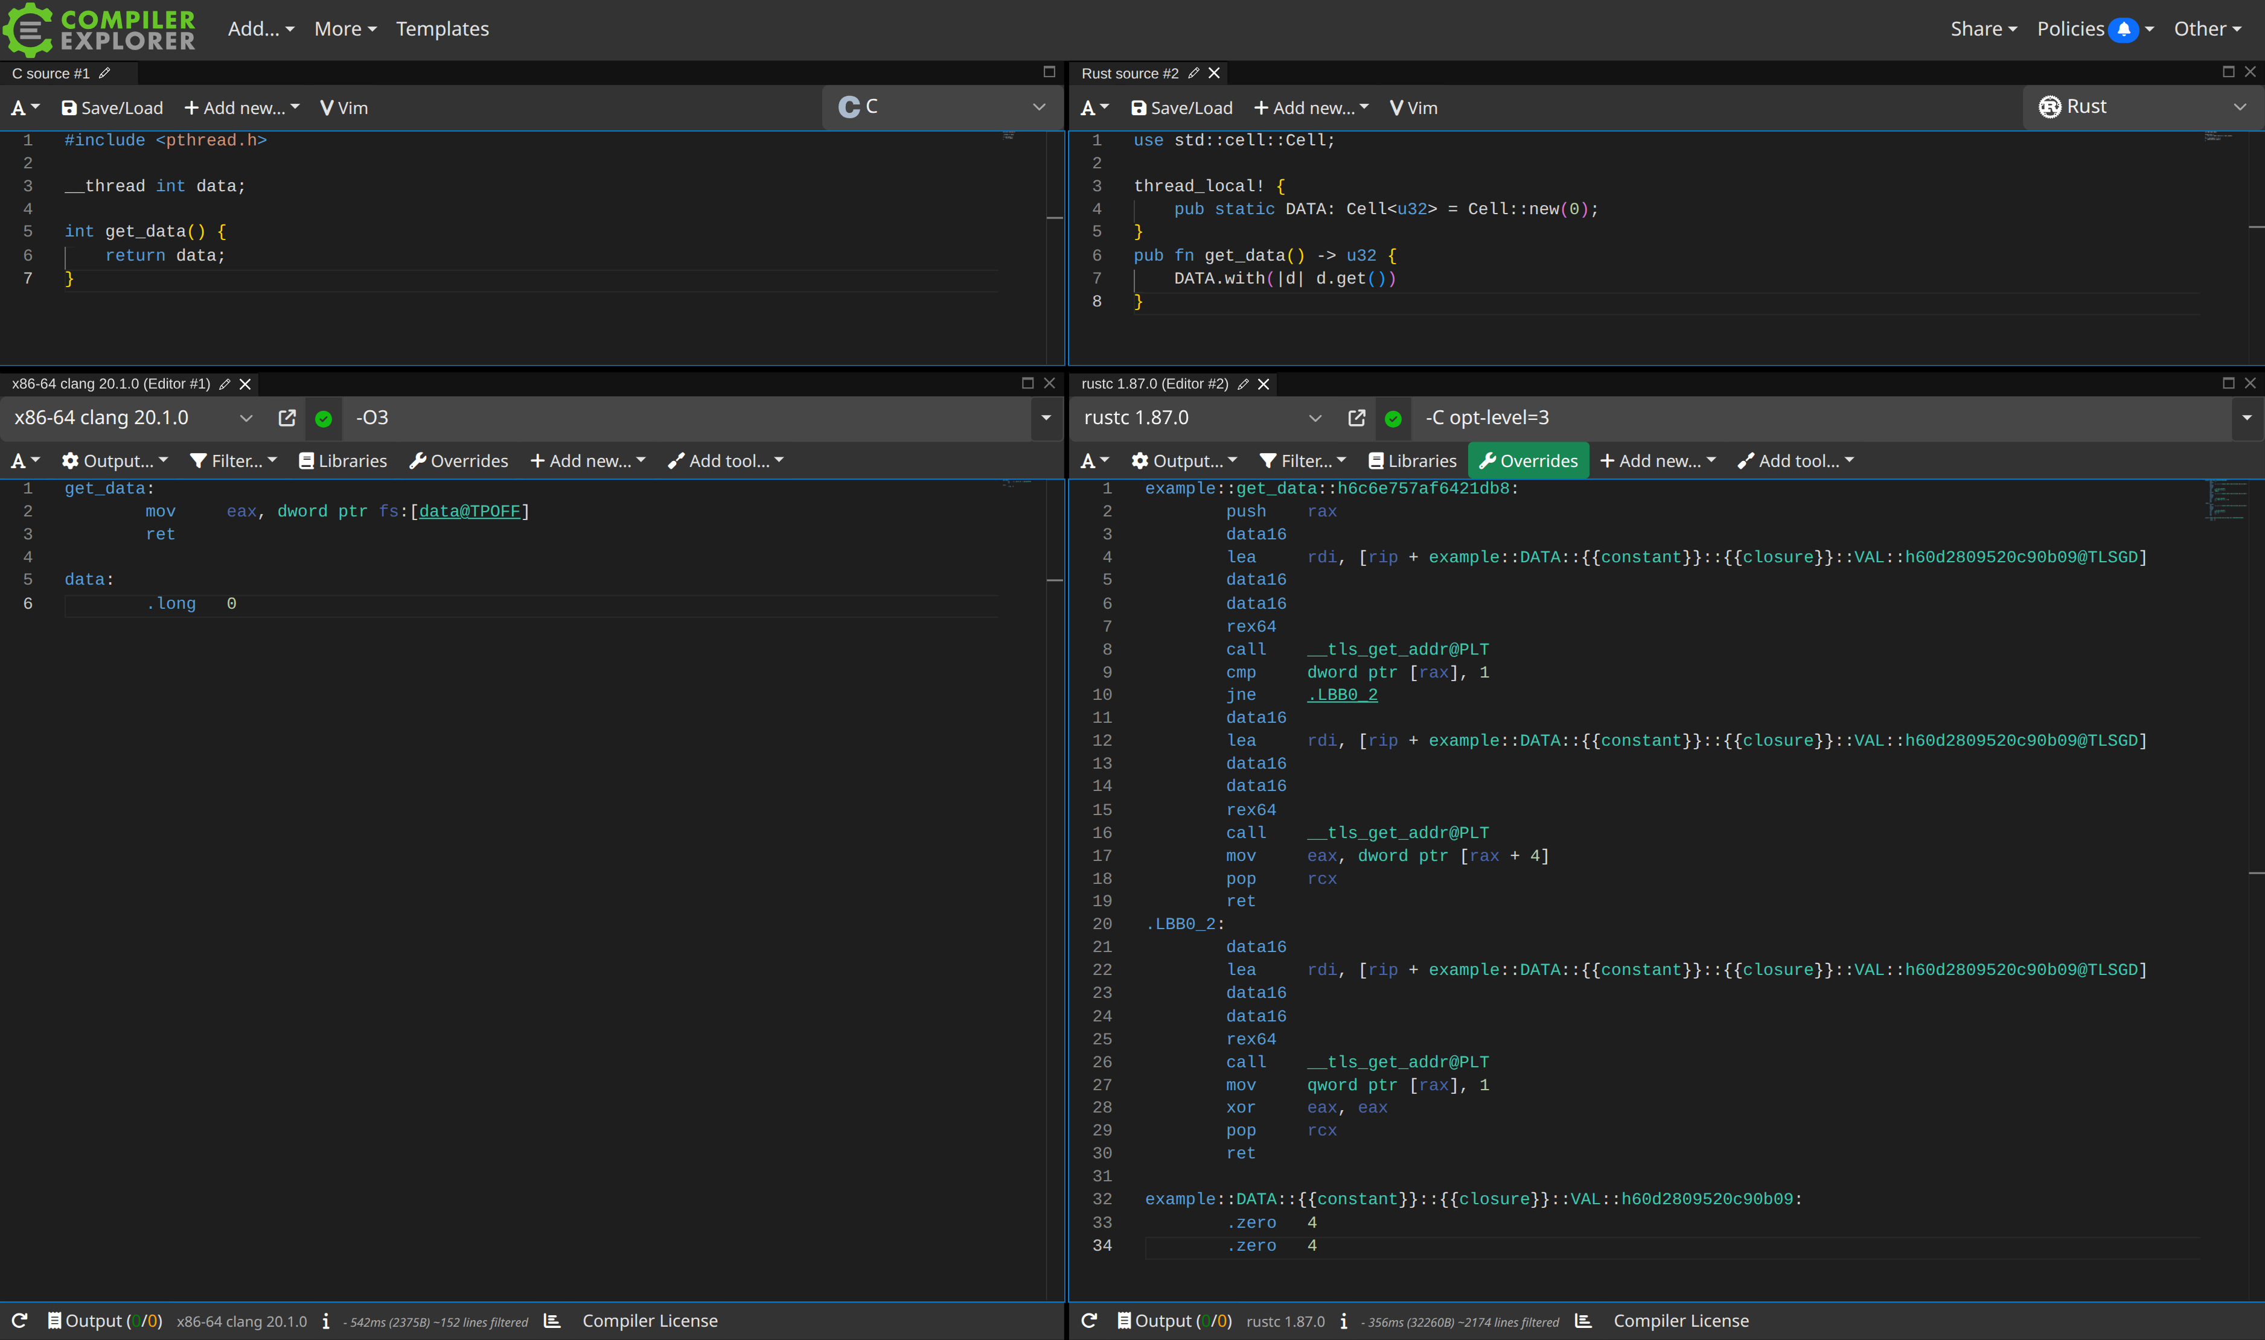Click the timing chart icon in rustc status bar

(x=1584, y=1321)
